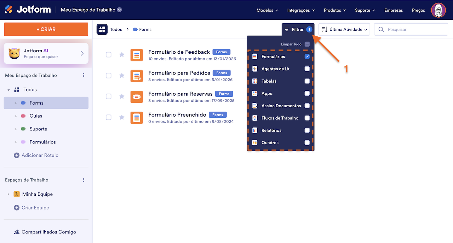Open the Última Atividade sort dropdown
This screenshot has height=243, width=453.
pos(344,30)
